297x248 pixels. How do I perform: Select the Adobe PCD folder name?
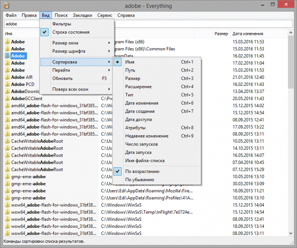(x=23, y=84)
